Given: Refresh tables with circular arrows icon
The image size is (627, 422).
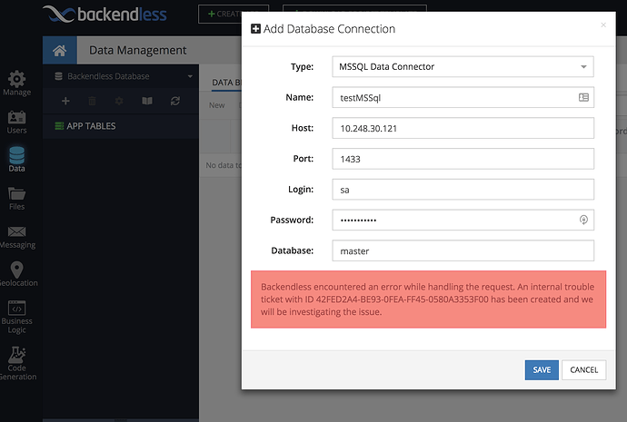Looking at the screenshot, I should click(175, 101).
